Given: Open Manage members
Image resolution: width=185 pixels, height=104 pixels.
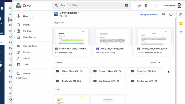Looking at the screenshot, I should pos(149,14).
